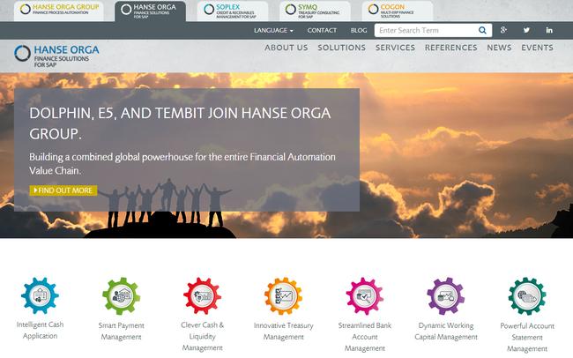Open the News menu
Screen dimensions: 573x358
[499, 48]
